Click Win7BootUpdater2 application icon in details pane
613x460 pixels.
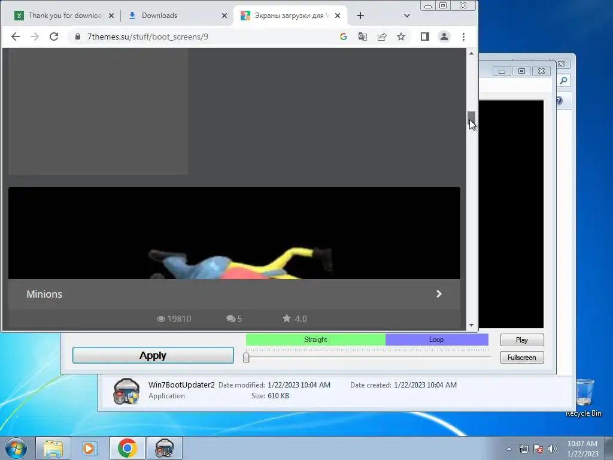pyautogui.click(x=126, y=391)
